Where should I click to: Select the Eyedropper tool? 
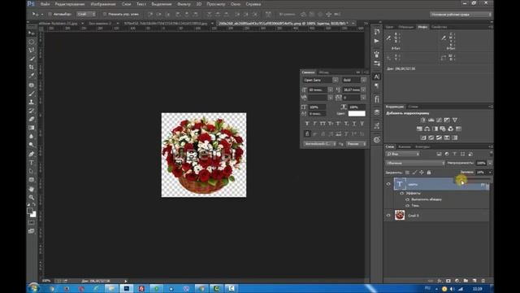[x=32, y=76]
